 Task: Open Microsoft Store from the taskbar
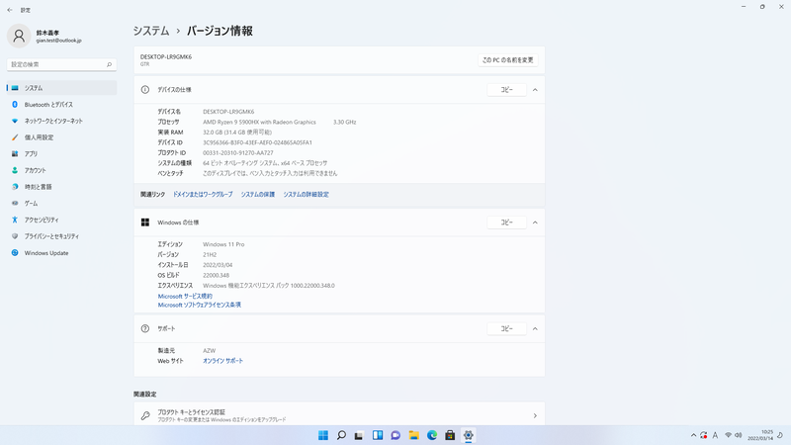coord(450,435)
